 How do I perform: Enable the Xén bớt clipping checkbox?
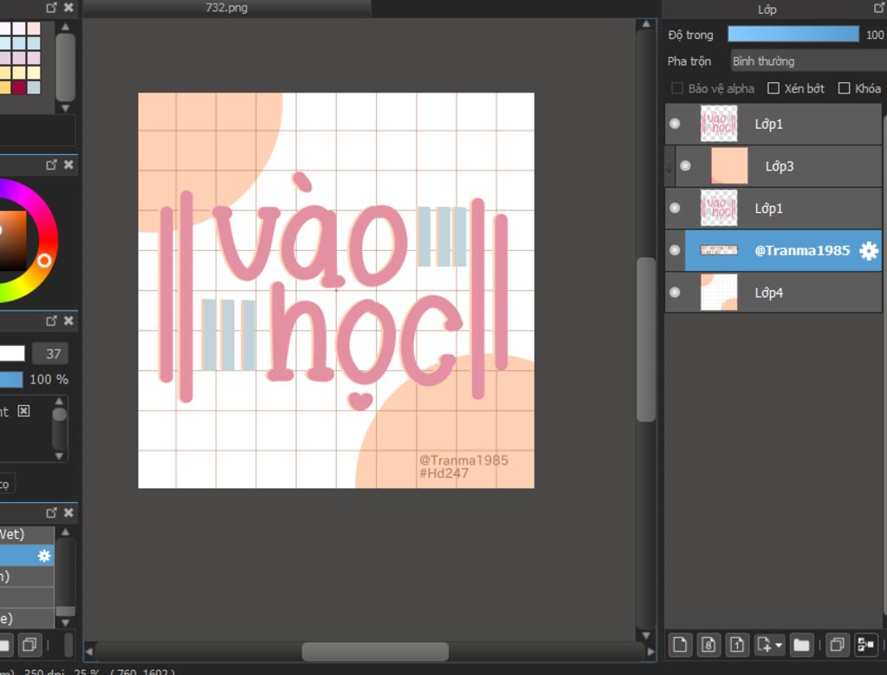(774, 88)
